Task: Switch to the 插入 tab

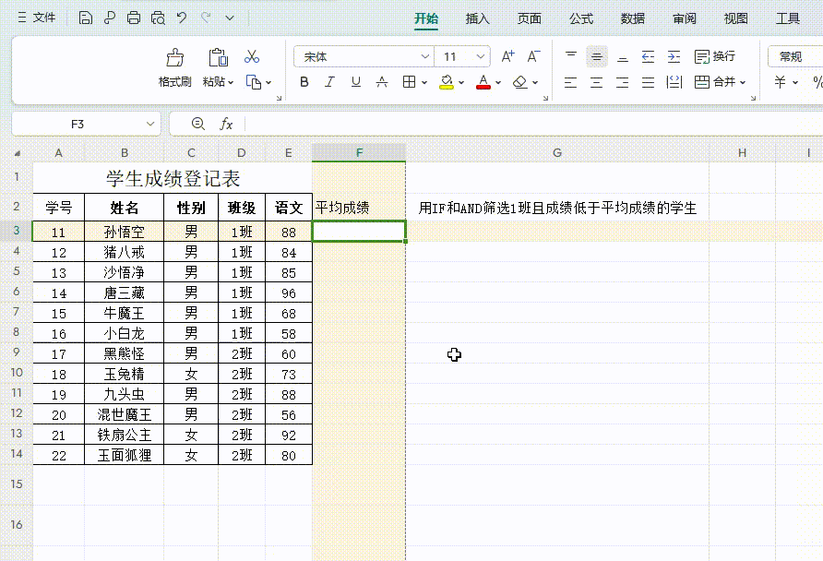Action: coord(477,18)
